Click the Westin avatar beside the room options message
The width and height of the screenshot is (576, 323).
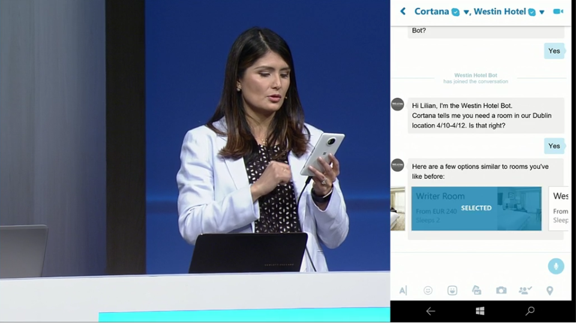(397, 165)
